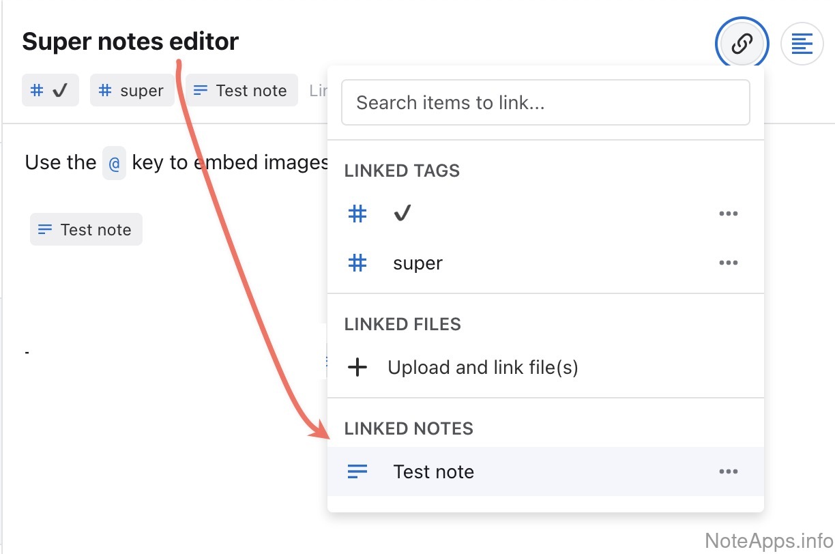835x554 pixels.
Task: Click the plus icon for file upload
Action: click(357, 368)
